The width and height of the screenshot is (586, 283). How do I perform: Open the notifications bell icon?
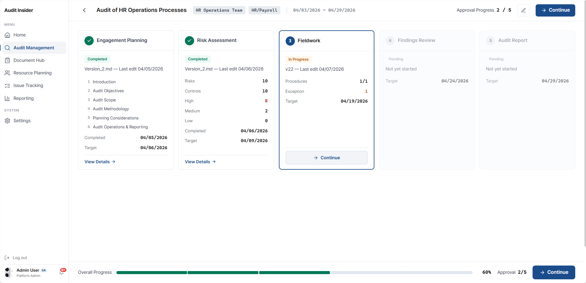click(x=62, y=272)
